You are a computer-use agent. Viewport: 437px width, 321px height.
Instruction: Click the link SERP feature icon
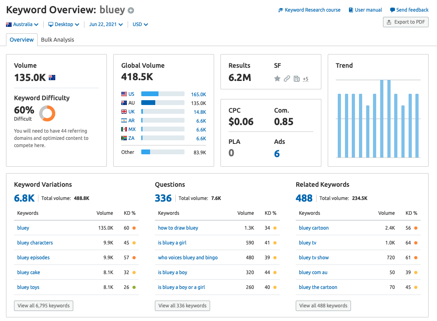coord(287,79)
